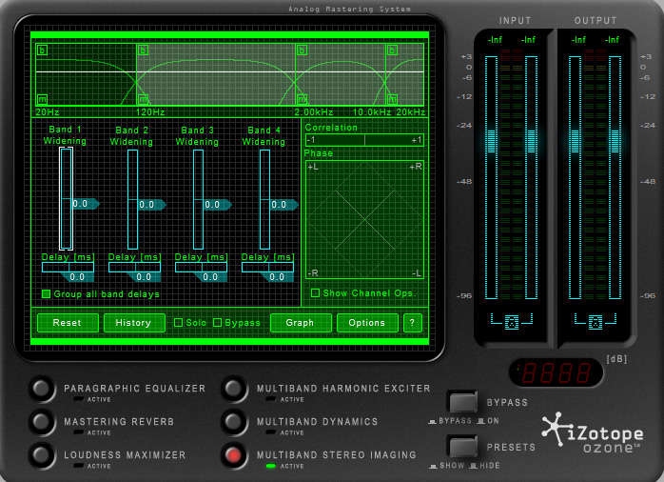The width and height of the screenshot is (664, 482).
Task: Toggle Mastering Reverb Active LED
Action: tap(78, 432)
